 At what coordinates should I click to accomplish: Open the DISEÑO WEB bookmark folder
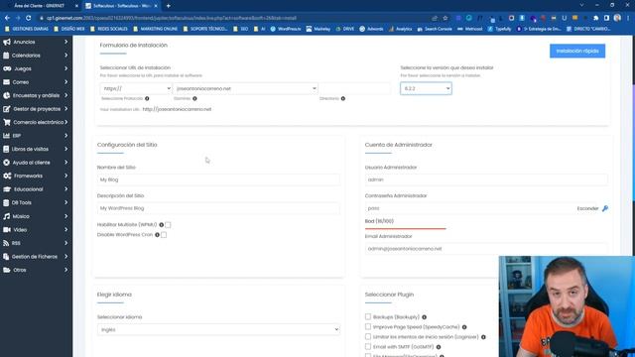pyautogui.click(x=69, y=29)
